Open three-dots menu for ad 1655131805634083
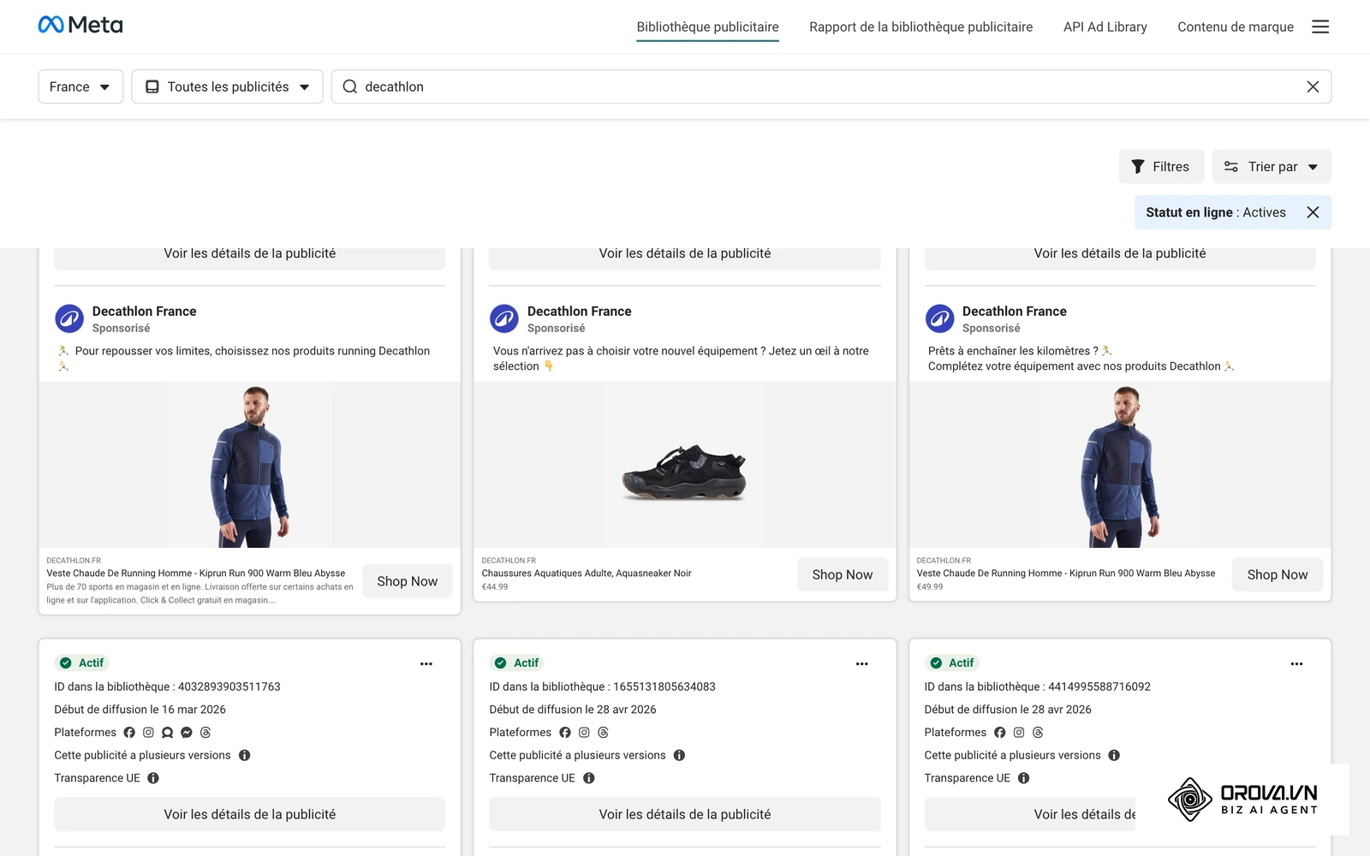This screenshot has height=856, width=1370. click(861, 663)
